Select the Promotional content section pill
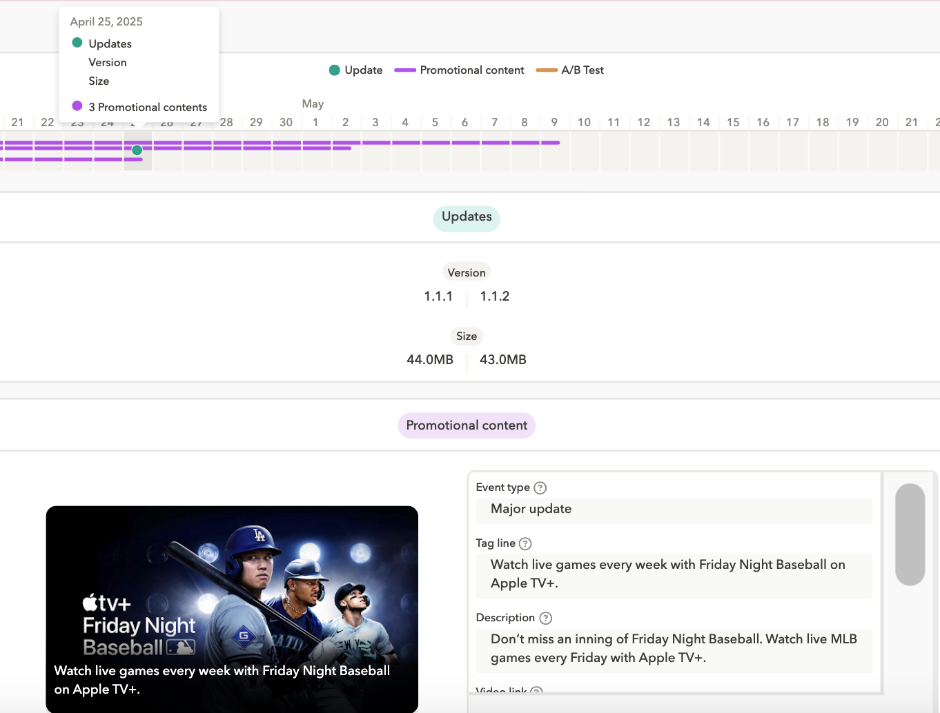Viewport: 940px width, 713px height. pyautogui.click(x=467, y=425)
